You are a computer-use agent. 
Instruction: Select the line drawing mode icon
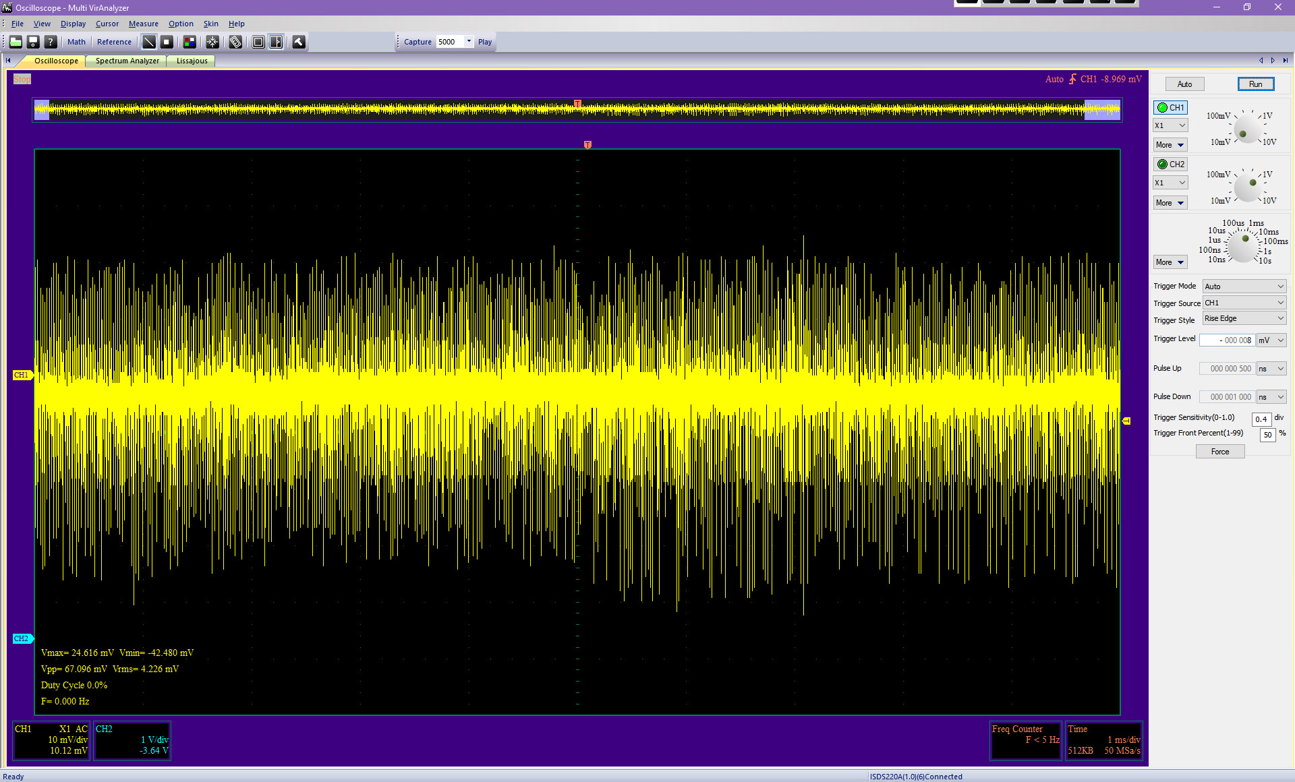click(149, 42)
